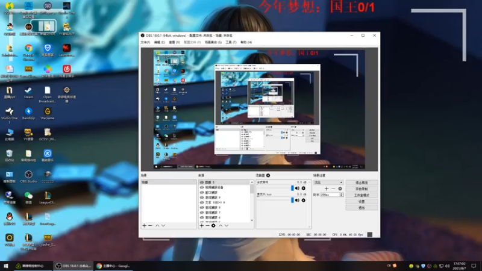Open the 网易云音乐 desktop icon
This screenshot has width=482, height=271.
pos(66,71)
